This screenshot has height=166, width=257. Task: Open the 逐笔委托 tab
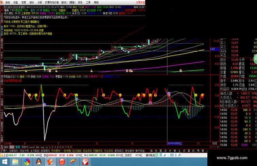tap(45, 151)
